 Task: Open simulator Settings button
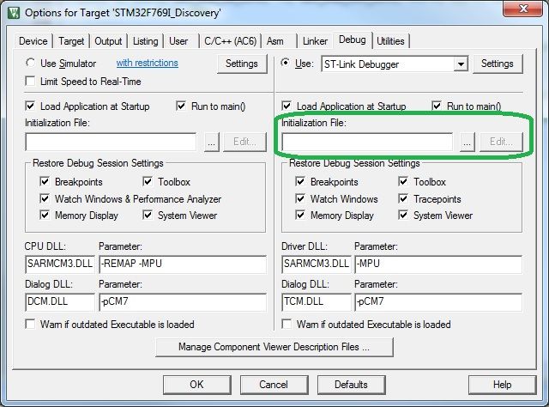(242, 64)
